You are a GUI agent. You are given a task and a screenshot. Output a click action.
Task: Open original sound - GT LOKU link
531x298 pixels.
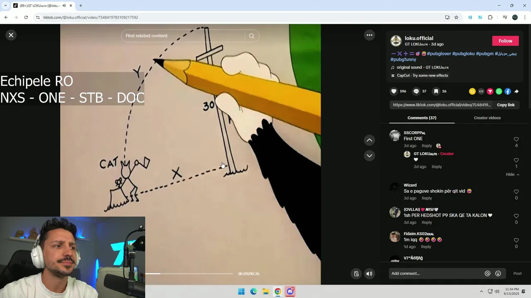tap(422, 67)
